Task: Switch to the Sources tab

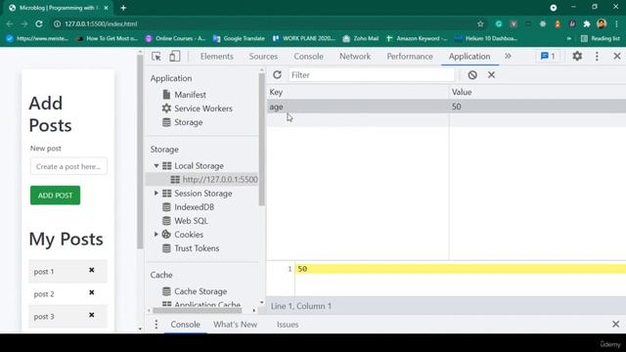Action: click(x=263, y=57)
